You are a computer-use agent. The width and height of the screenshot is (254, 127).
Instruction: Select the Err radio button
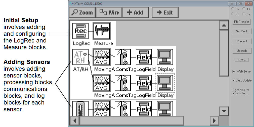tap(244, 14)
